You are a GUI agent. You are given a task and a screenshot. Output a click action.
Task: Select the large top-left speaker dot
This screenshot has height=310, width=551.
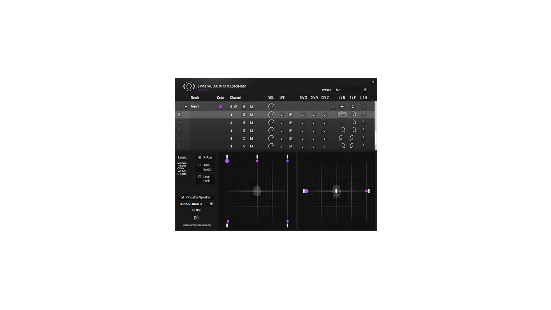227,161
